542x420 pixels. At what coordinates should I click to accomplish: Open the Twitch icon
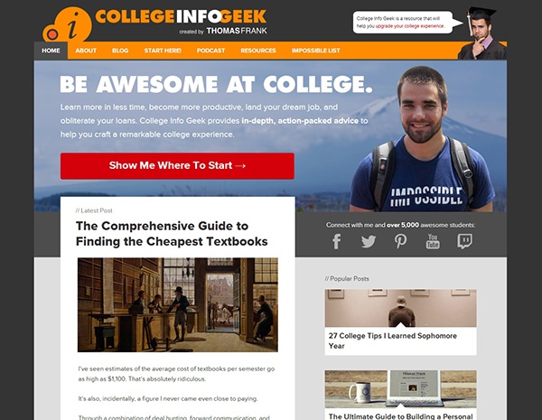464,241
